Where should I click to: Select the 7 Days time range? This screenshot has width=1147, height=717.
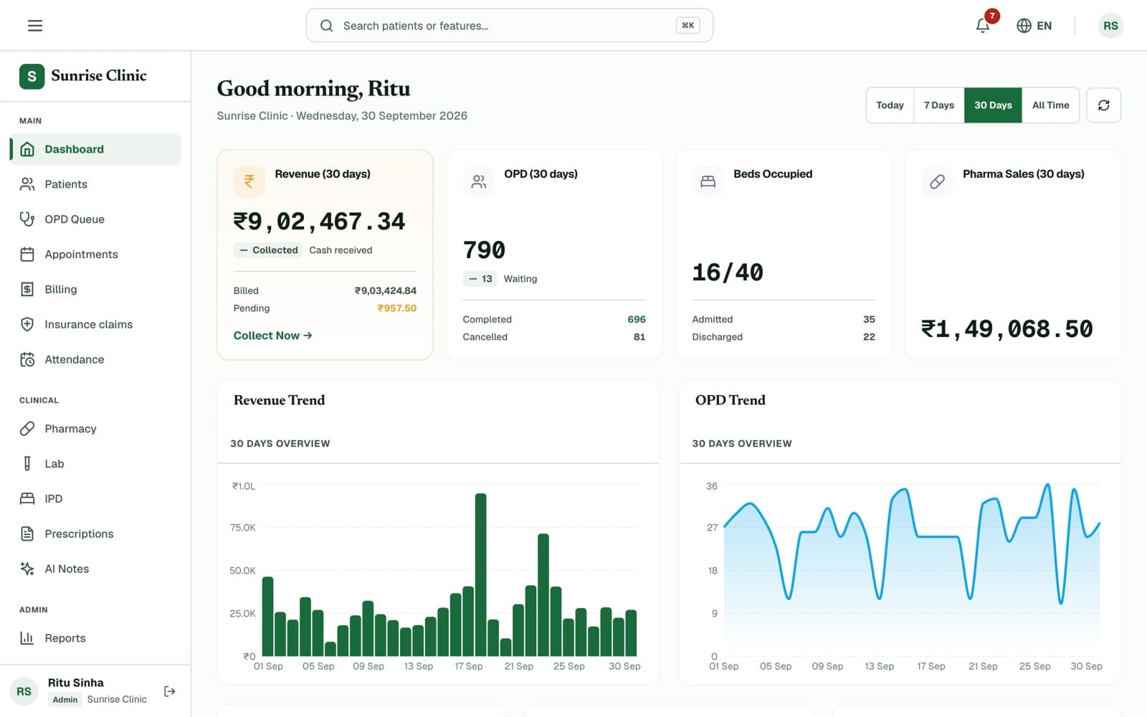pos(939,105)
